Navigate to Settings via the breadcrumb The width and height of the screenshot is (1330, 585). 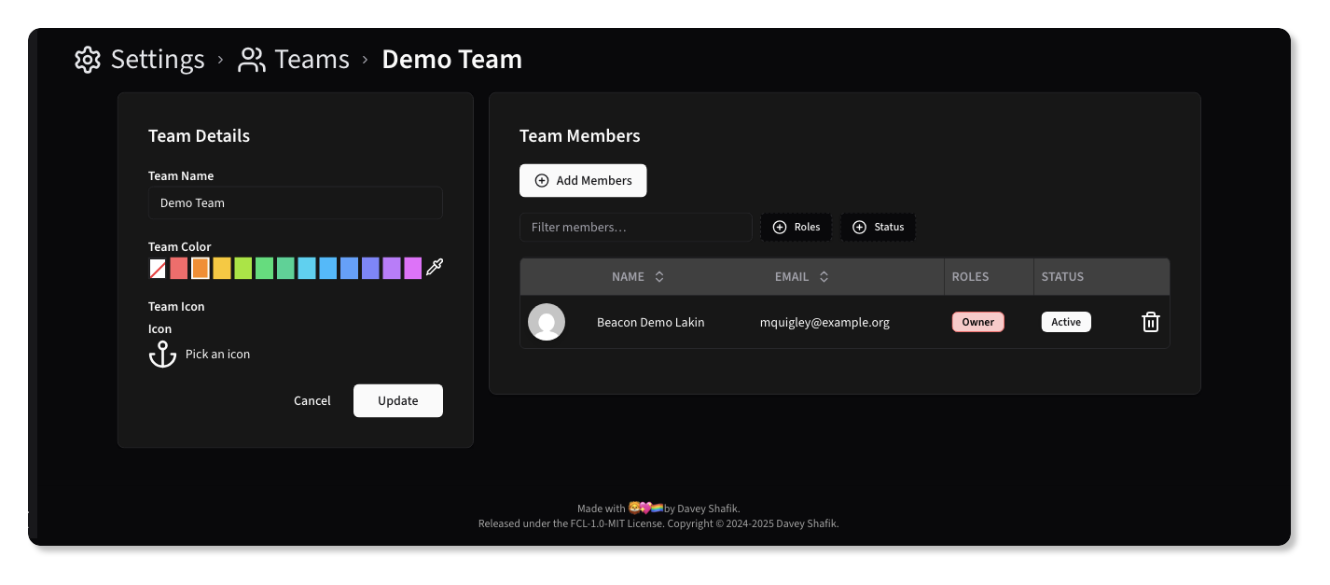pyautogui.click(x=157, y=59)
